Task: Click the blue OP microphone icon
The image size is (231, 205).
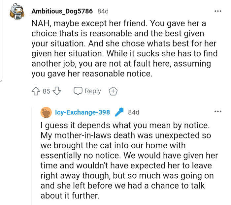Action: click(x=119, y=112)
